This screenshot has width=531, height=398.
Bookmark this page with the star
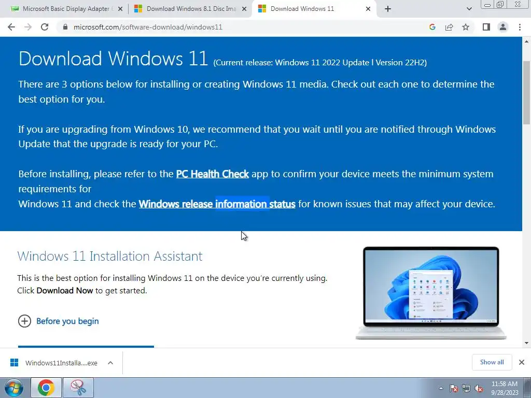click(466, 27)
